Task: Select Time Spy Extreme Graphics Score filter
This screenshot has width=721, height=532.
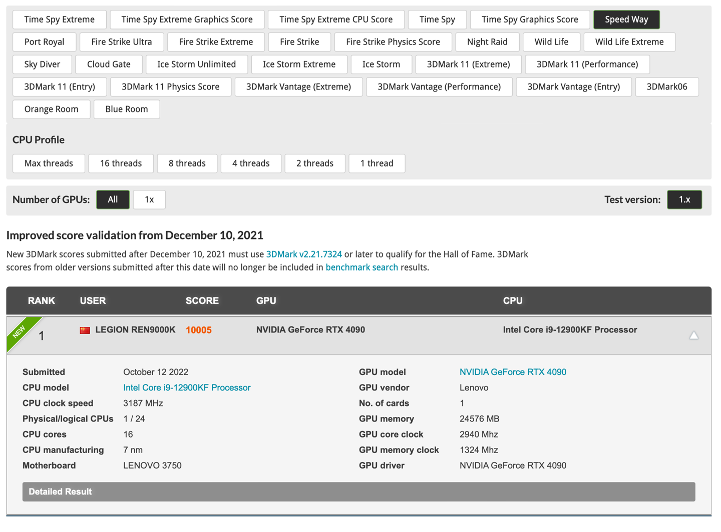Action: click(187, 19)
